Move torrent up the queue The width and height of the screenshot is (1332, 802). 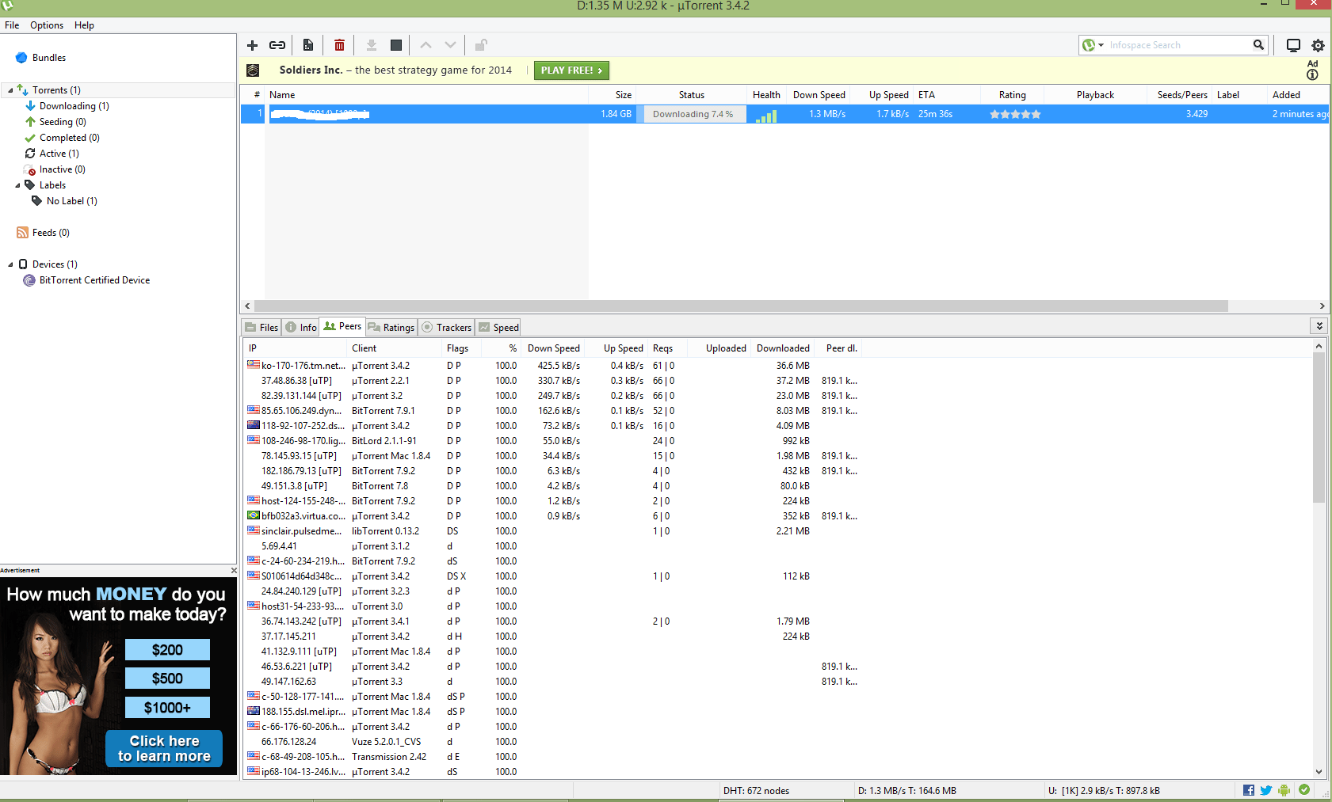pyautogui.click(x=426, y=45)
